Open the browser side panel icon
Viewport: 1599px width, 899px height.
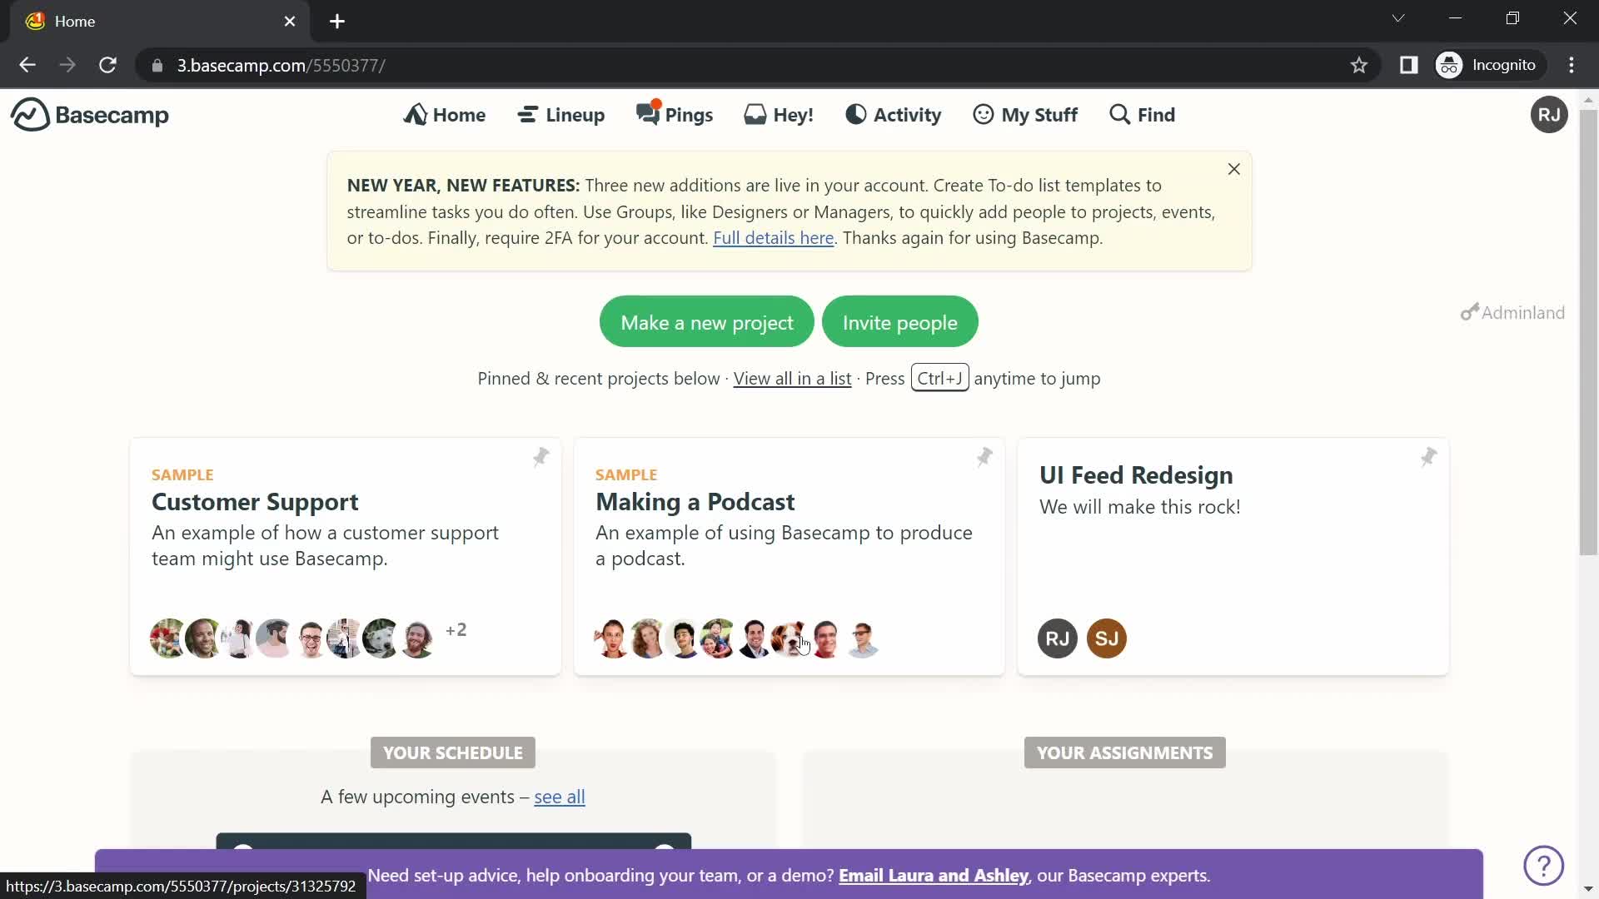(x=1408, y=65)
